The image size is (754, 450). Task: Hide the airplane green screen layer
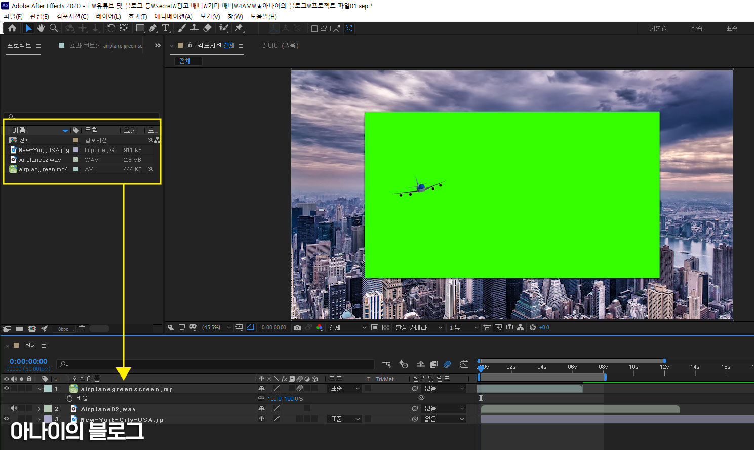[x=7, y=389]
